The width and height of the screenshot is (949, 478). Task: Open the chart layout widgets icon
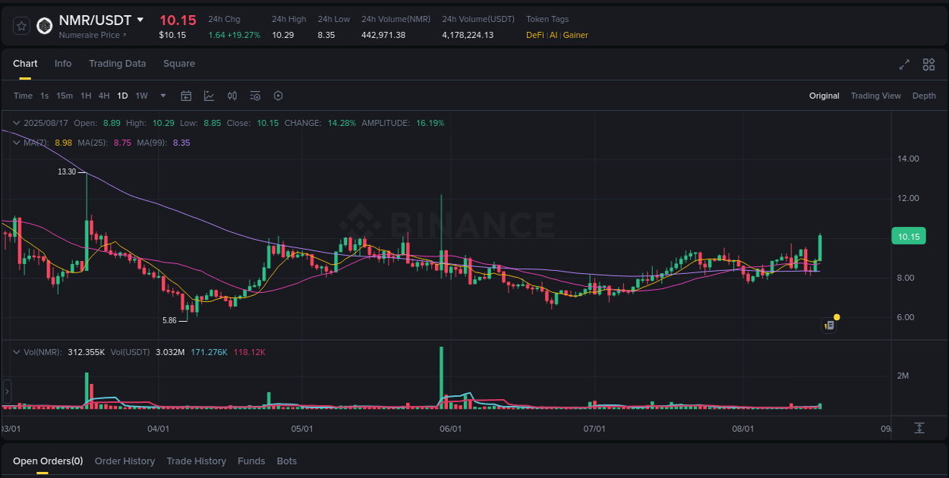click(x=929, y=65)
